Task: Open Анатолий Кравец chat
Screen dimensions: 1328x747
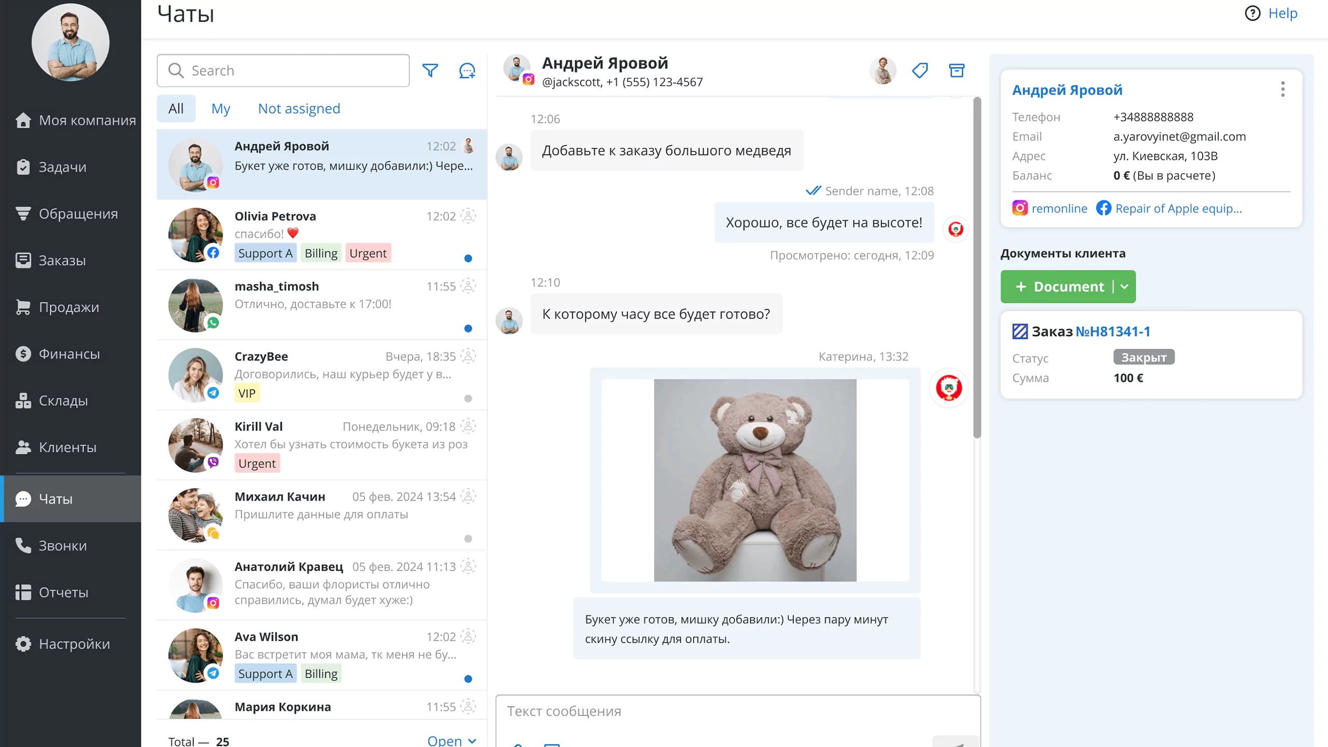Action: (322, 585)
